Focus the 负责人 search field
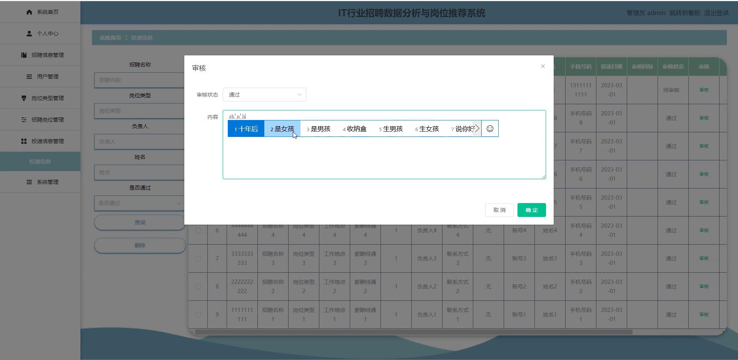Image resolution: width=738 pixels, height=360 pixels. [140, 142]
